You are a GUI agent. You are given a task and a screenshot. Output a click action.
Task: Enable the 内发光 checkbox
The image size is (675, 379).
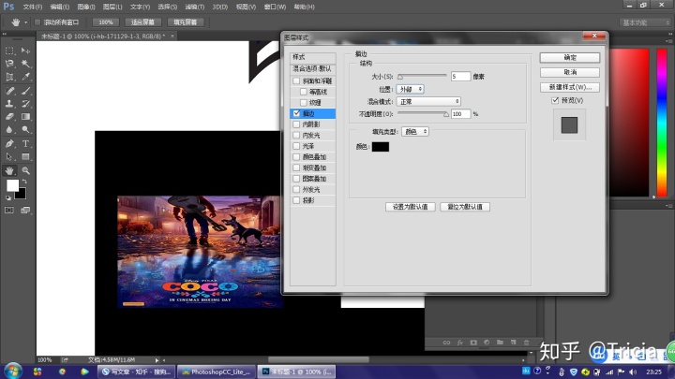[296, 135]
